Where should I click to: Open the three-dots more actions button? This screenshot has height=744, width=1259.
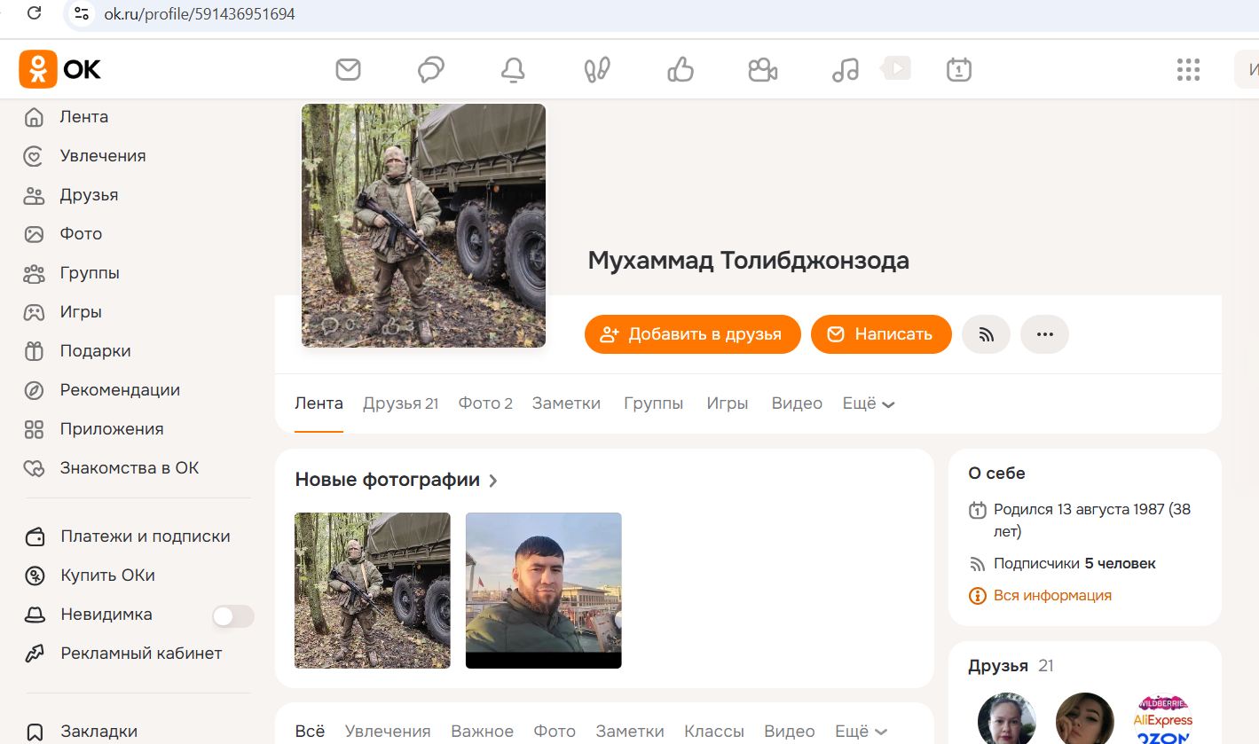point(1044,334)
